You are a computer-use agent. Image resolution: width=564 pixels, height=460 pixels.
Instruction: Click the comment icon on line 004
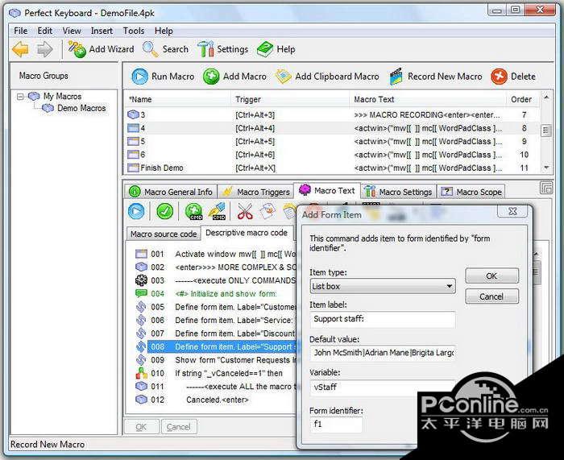tap(141, 293)
